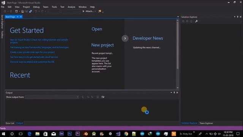Click the New project heading link
This screenshot has width=243, height=137.
coord(103,45)
